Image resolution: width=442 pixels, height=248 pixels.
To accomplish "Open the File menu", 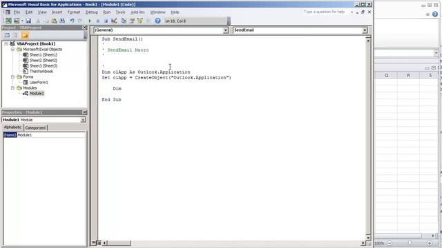I will 17,12.
